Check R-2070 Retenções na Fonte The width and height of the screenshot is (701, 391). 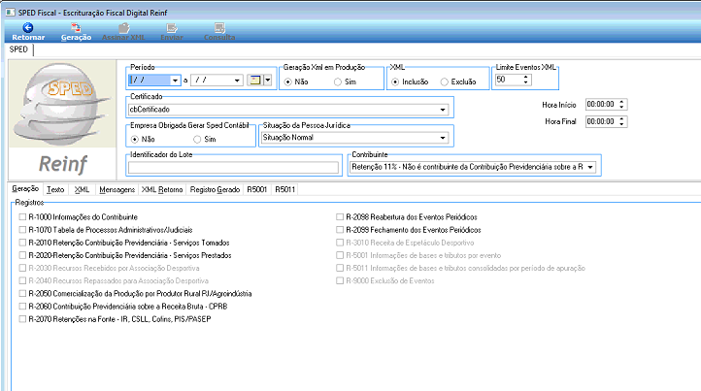point(22,319)
